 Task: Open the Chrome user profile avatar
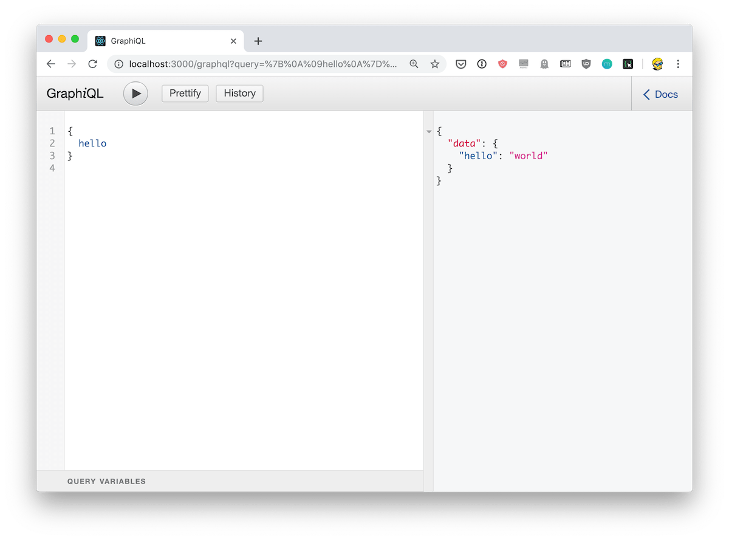tap(657, 64)
